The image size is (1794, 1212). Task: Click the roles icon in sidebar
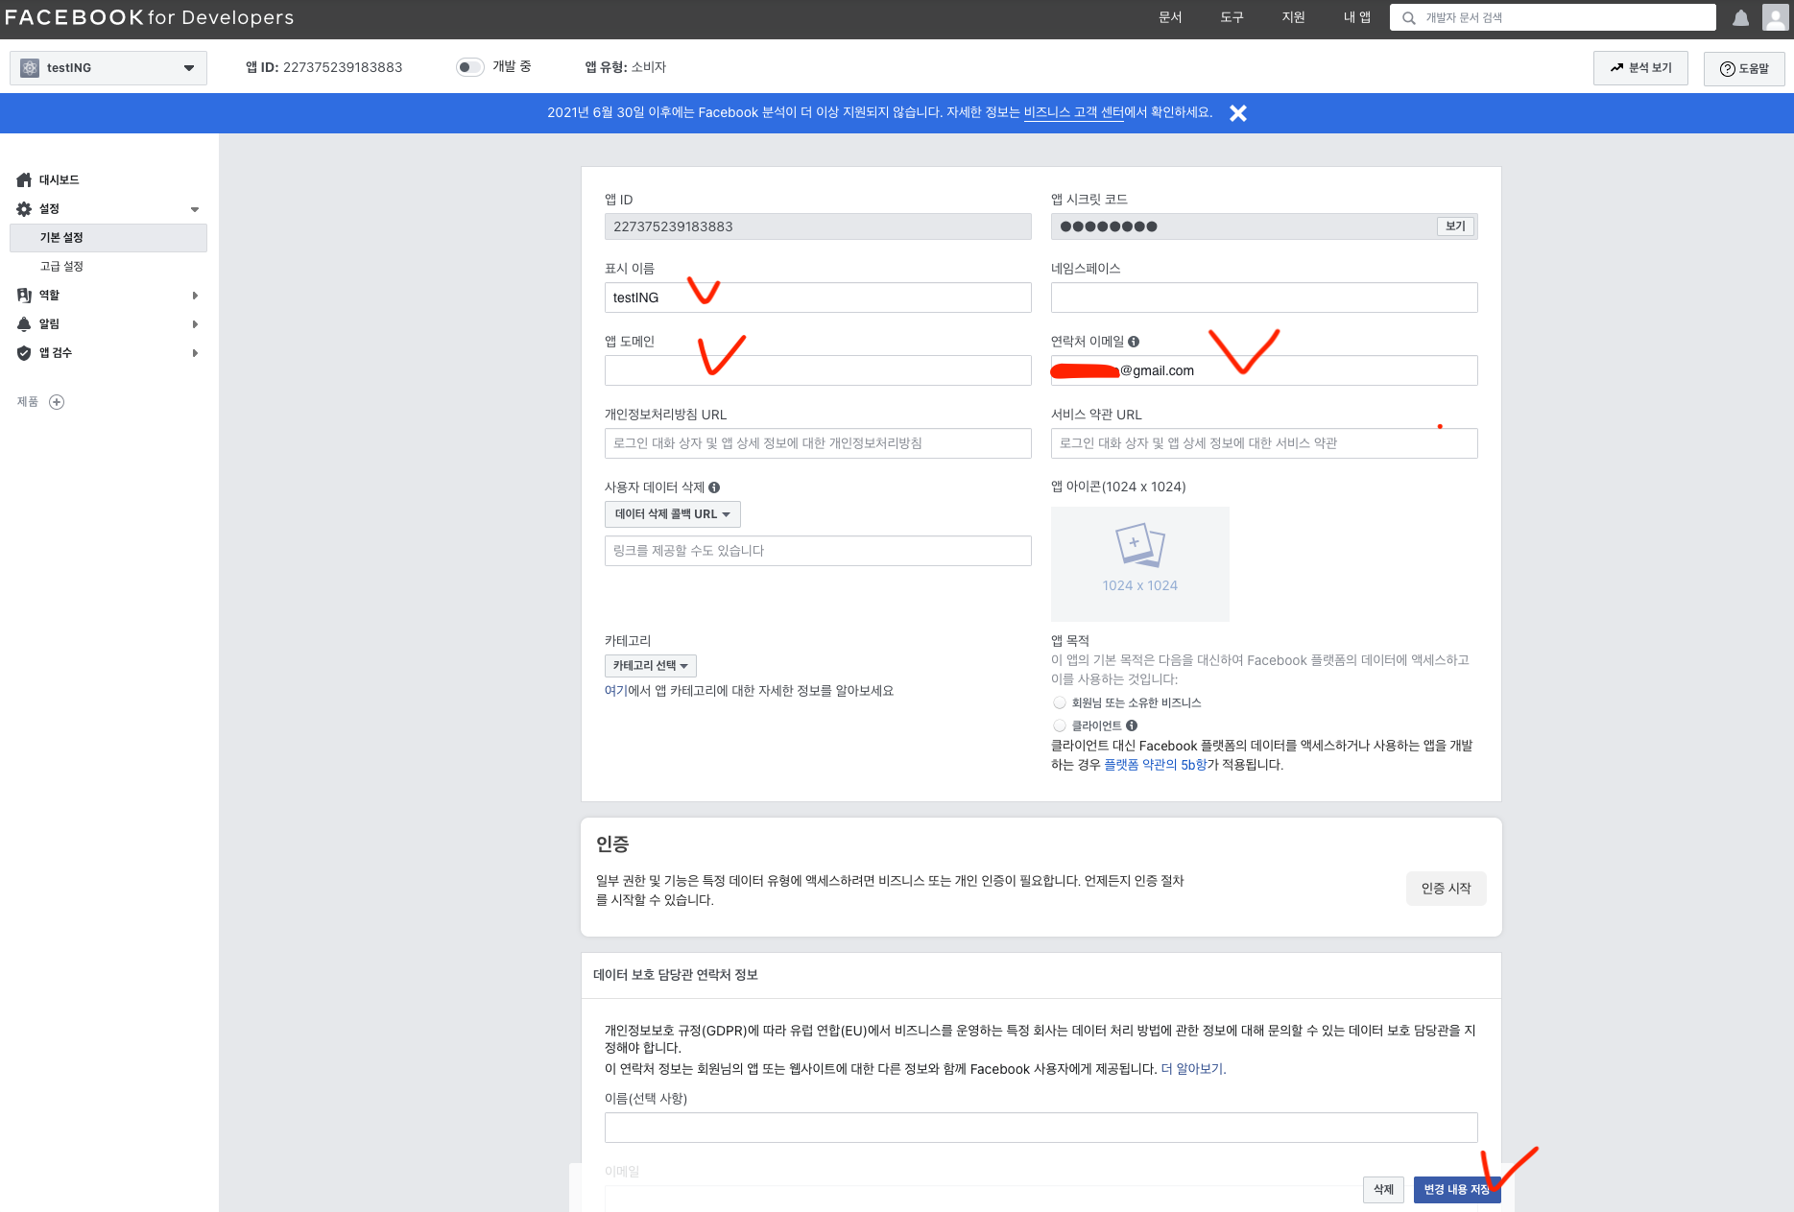pos(24,296)
